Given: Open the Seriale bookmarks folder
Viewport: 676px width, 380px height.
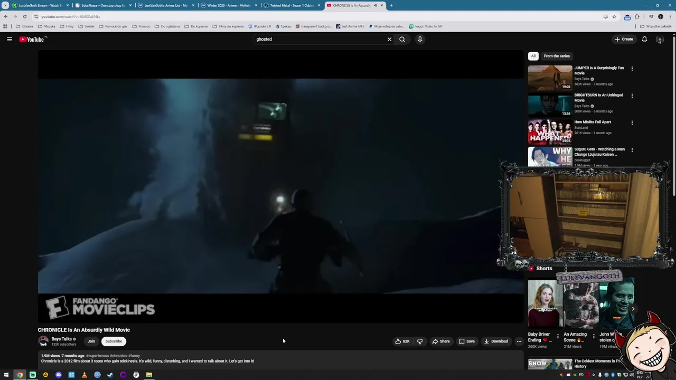Looking at the screenshot, I should click(x=86, y=26).
